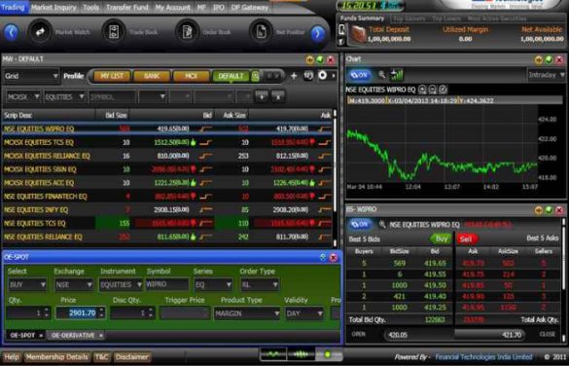Switch to the OE-DERIVATIVE tab

pyautogui.click(x=75, y=335)
